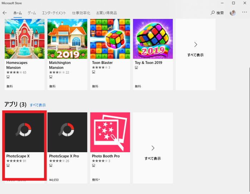Click PC device icon under PhotoScape X Pro

(51, 165)
